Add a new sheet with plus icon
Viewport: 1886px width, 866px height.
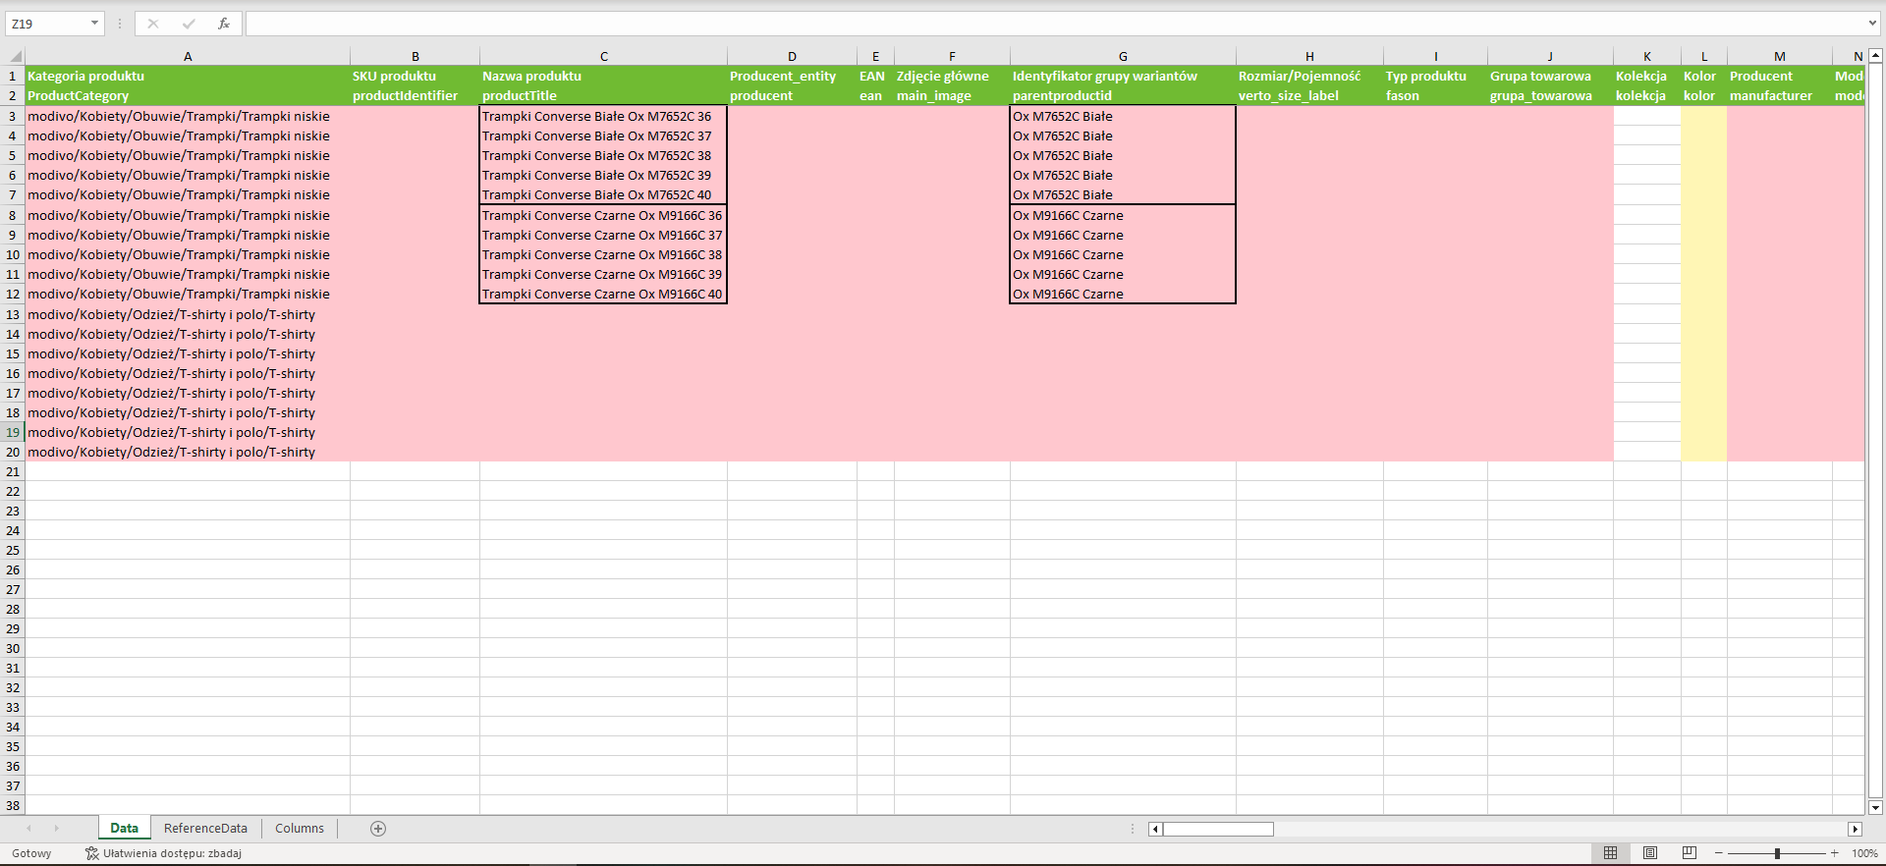pos(378,829)
